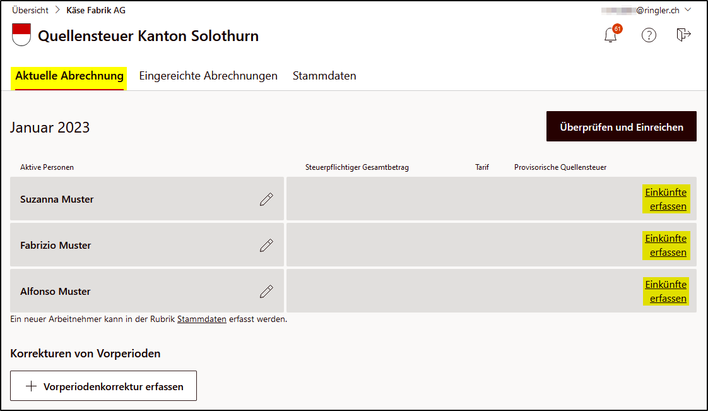Viewport: 708px width, 411px height.
Task: Open the notifications bell icon
Action: tap(611, 35)
